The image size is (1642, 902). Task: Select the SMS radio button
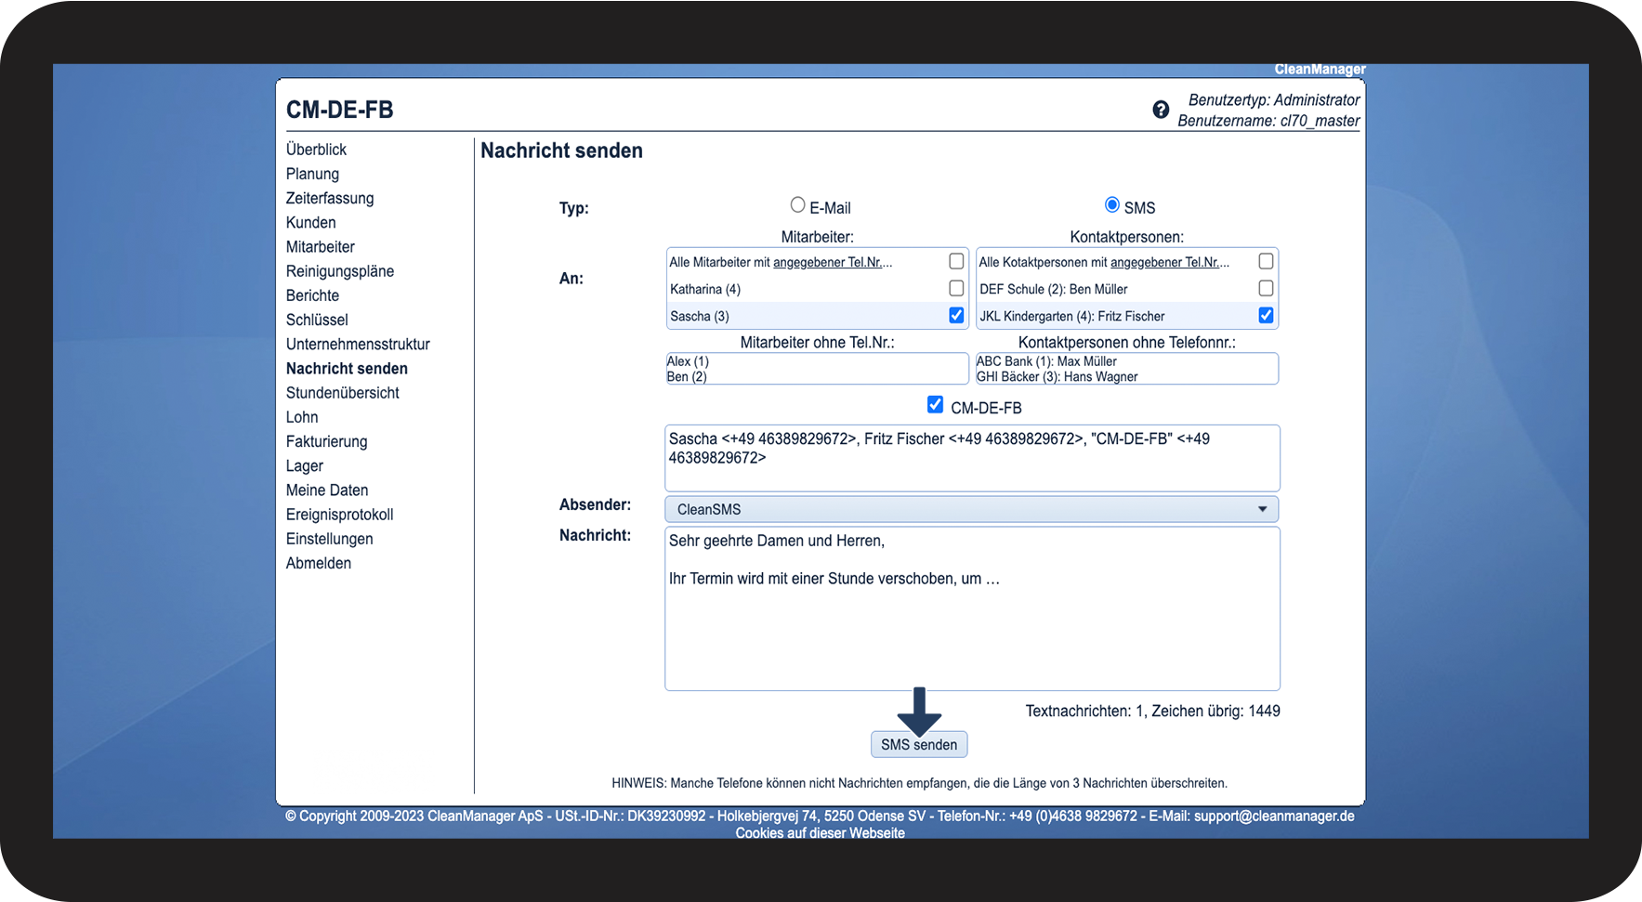point(1111,205)
